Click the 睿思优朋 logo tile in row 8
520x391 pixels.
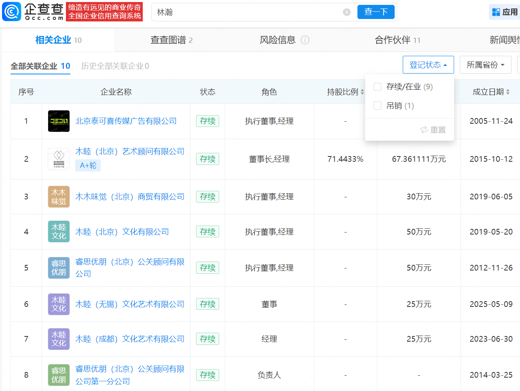pyautogui.click(x=59, y=375)
